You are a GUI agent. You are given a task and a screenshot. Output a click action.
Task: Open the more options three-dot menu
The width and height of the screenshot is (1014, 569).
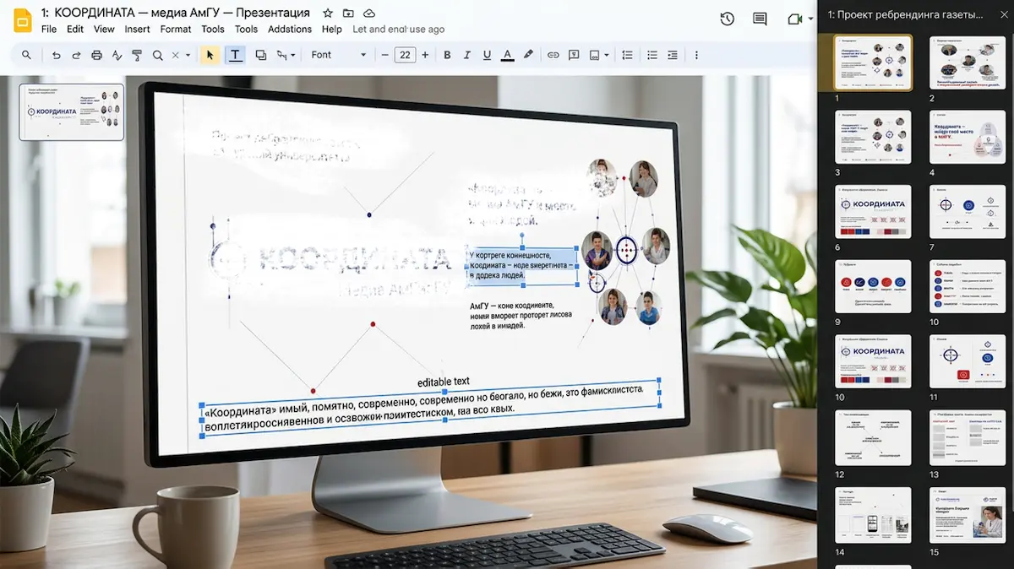click(x=696, y=55)
